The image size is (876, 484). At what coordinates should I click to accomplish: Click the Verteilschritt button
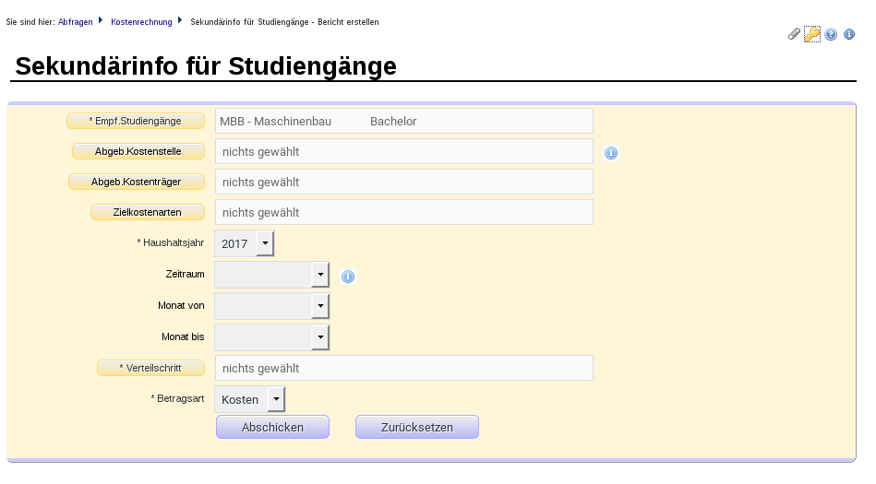[150, 368]
